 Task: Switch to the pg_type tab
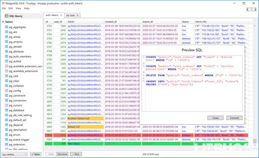click(70, 15)
